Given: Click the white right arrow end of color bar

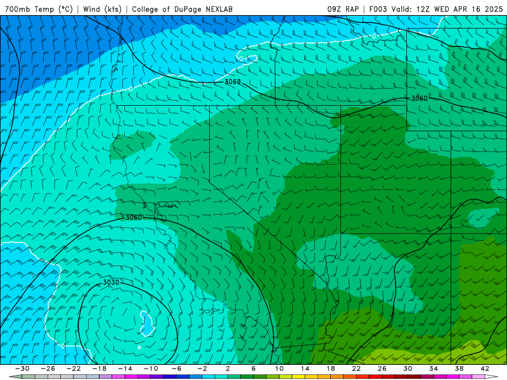Looking at the screenshot, I should [491, 377].
